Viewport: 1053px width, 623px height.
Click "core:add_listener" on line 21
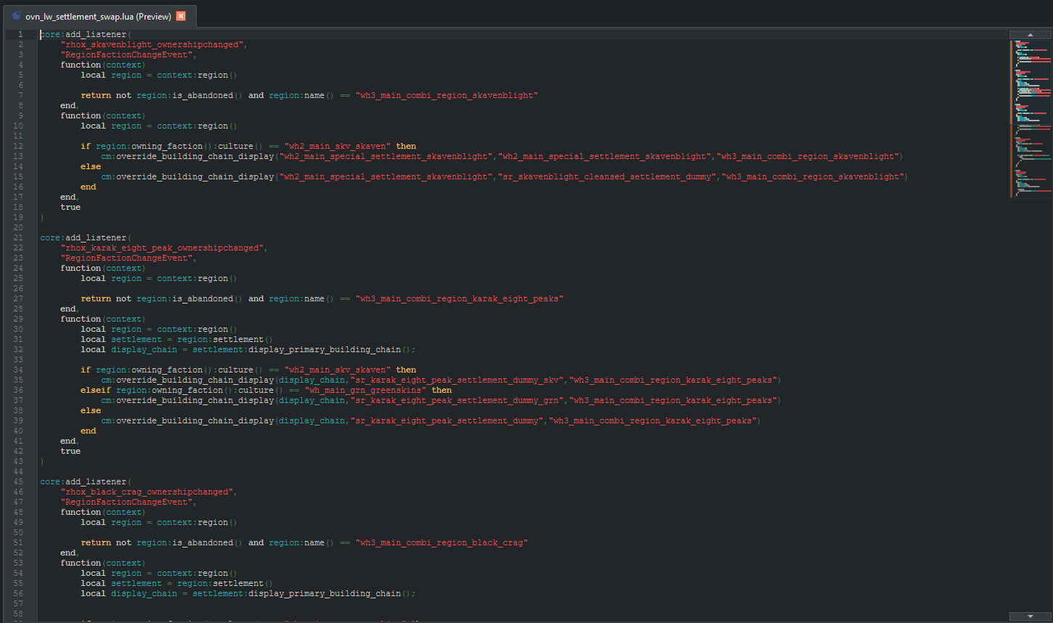(84, 237)
